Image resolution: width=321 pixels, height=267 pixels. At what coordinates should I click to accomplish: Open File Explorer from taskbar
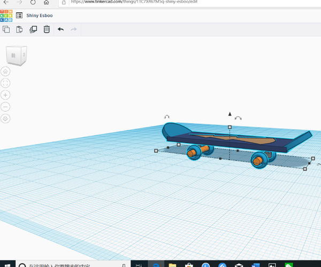coord(172,265)
